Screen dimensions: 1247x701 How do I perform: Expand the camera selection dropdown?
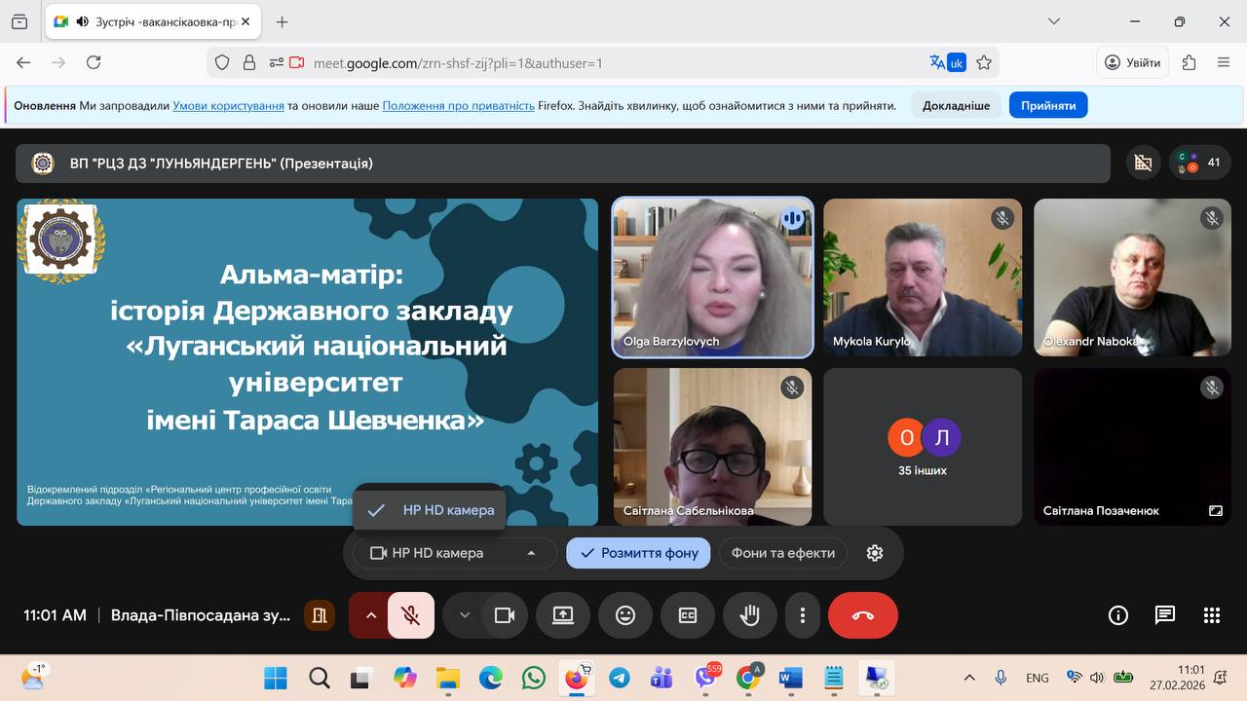click(x=531, y=552)
